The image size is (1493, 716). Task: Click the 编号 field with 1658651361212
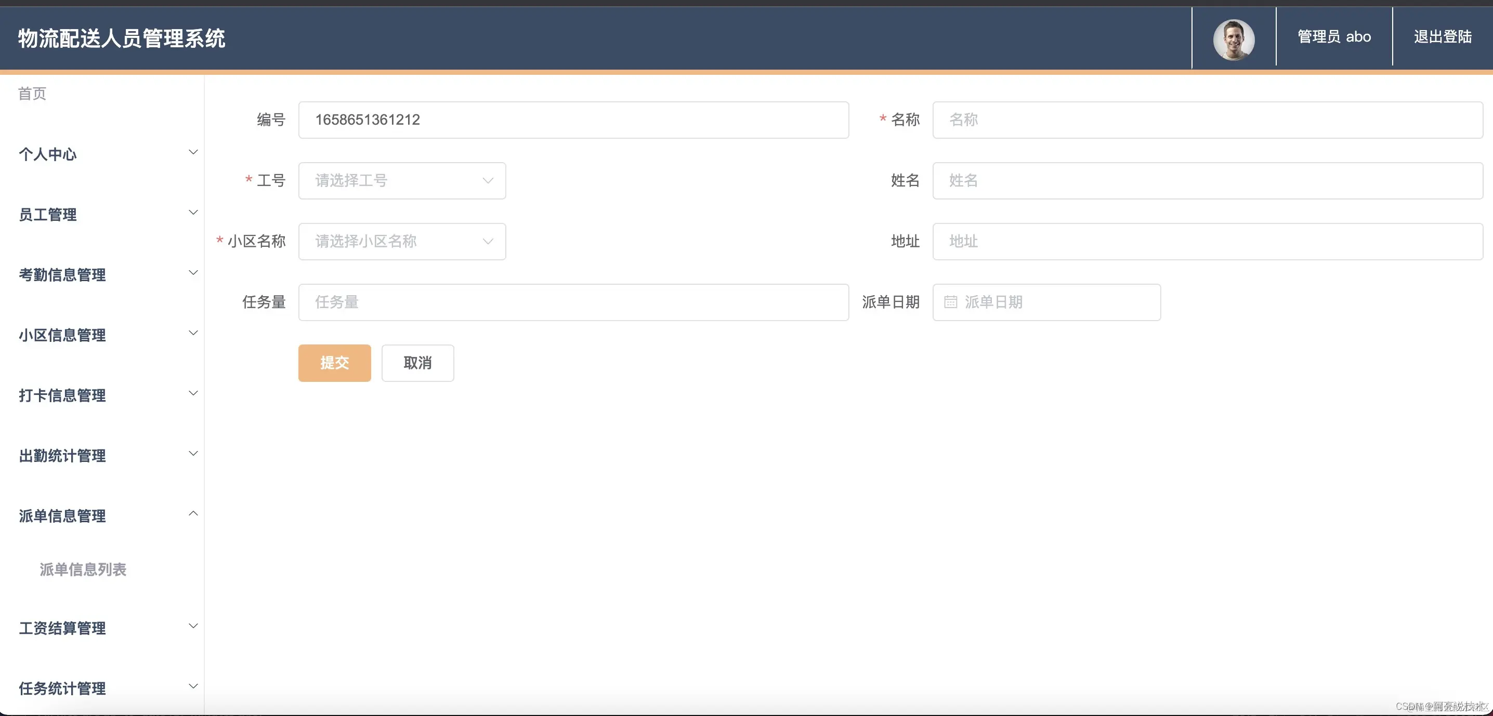573,120
